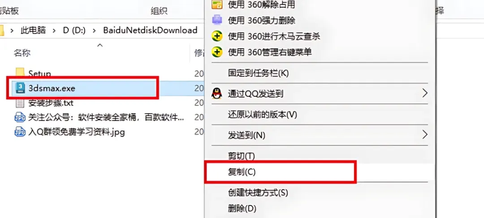Click the 360 强力删除 purple icon
Screen dimensions: 484x218
click(x=217, y=20)
